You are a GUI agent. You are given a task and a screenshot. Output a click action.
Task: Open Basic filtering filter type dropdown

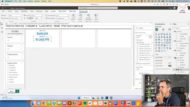(x=144, y=42)
